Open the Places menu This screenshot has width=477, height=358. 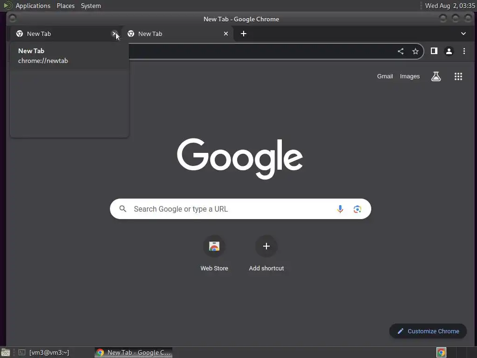65,6
